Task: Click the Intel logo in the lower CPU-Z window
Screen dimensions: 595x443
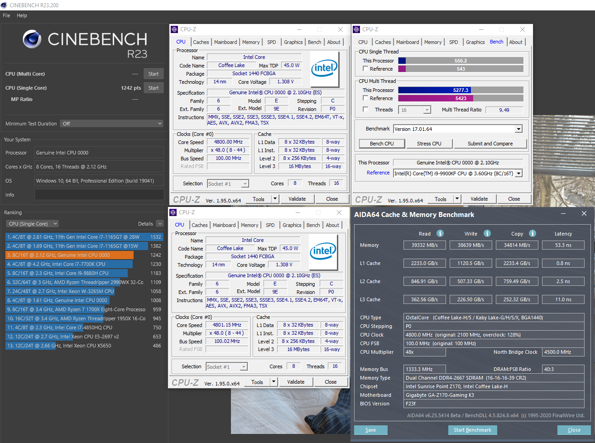Action: (323, 252)
